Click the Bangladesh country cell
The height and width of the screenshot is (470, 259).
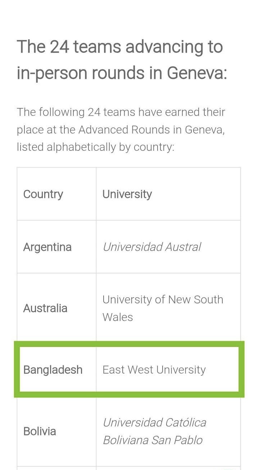pyautogui.click(x=53, y=370)
